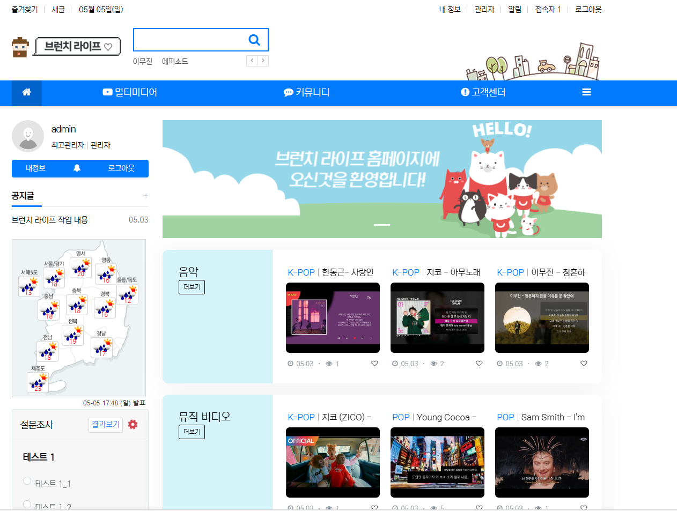The width and height of the screenshot is (677, 511).
Task: Like the 지코 - 아무노래 heart icon
Action: 479,364
